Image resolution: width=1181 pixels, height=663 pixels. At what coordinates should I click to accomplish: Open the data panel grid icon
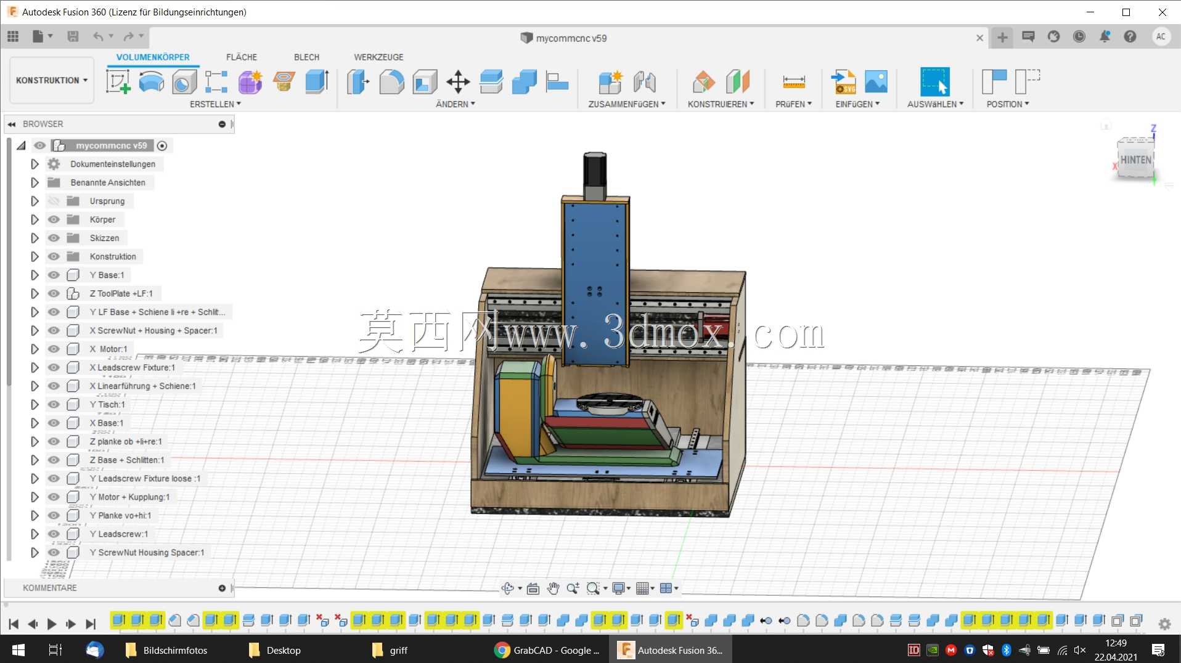click(x=13, y=37)
